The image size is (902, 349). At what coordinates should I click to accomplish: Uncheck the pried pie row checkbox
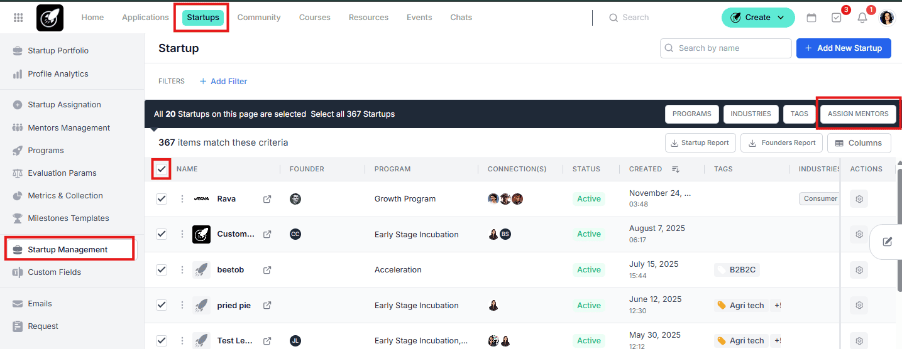(x=162, y=306)
